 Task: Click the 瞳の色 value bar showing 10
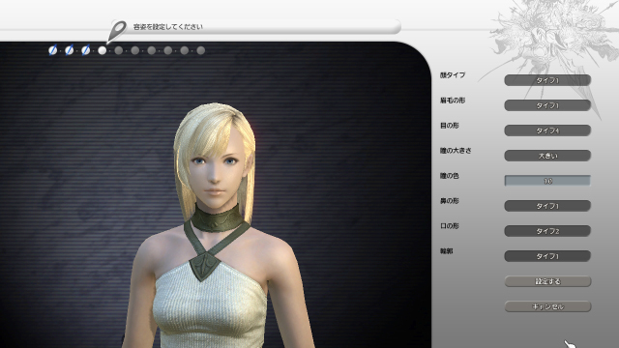coord(547,181)
